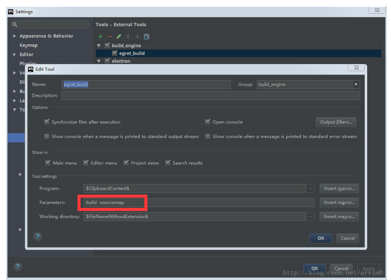Click the Parameters input field
Screen dimensions: 391x280
tap(199, 203)
